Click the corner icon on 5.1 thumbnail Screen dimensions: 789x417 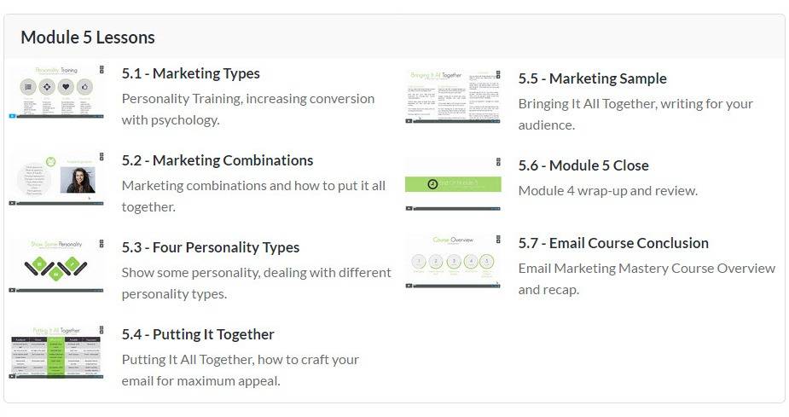[102, 69]
